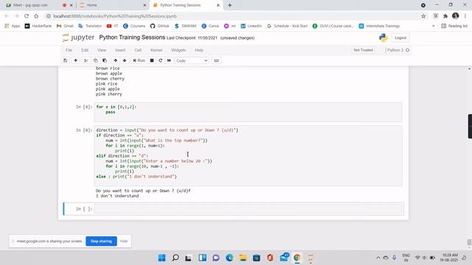Click the Logout button

click(x=400, y=38)
